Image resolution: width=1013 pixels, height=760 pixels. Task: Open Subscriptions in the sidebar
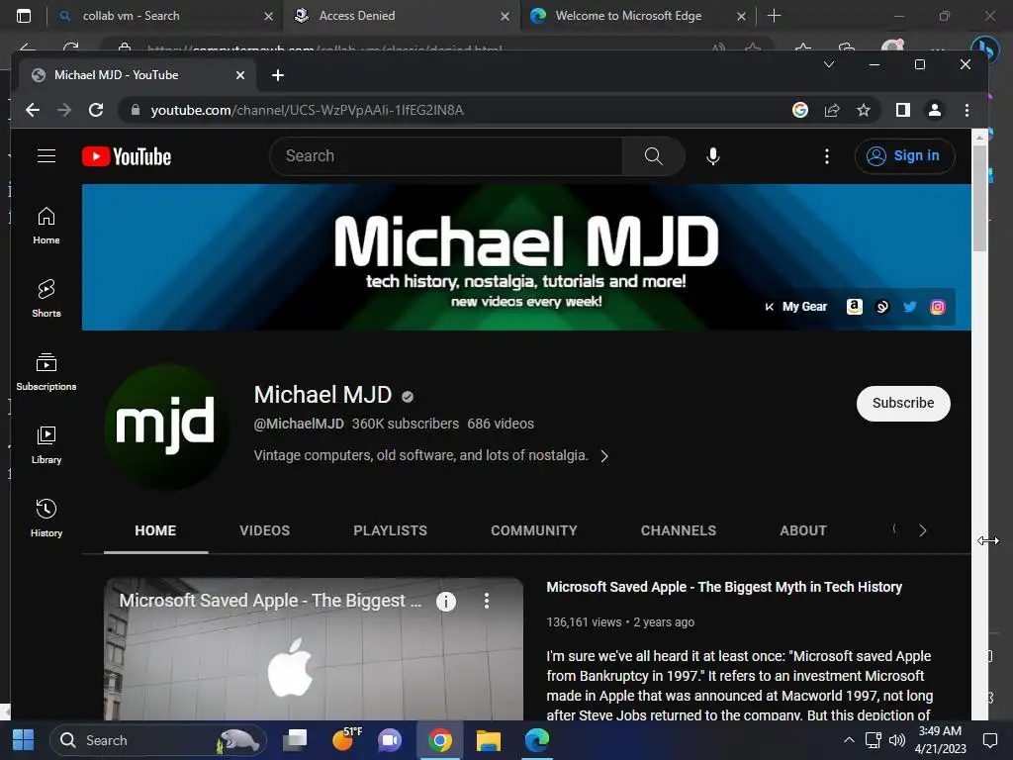46,372
